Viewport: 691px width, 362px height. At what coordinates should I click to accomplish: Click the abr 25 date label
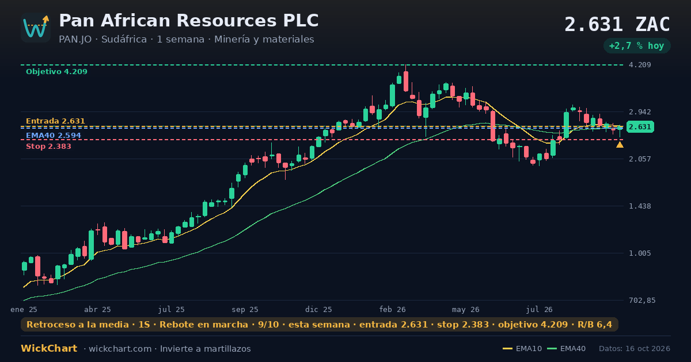(x=97, y=309)
